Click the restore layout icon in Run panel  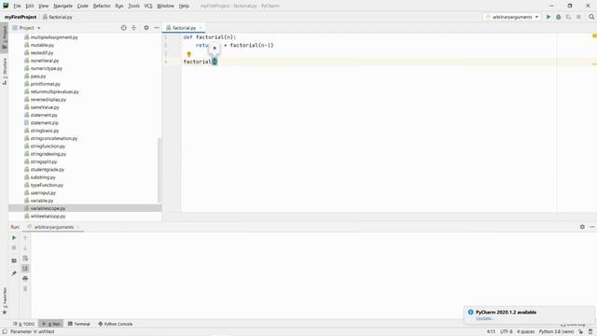14,260
